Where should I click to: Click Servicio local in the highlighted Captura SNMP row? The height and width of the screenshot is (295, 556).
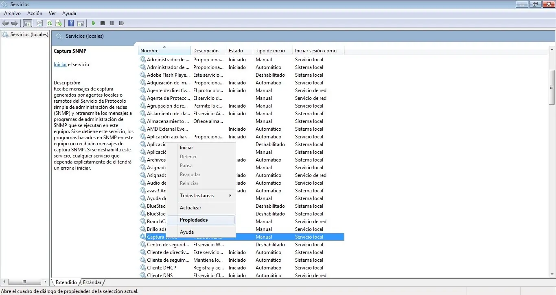309,237
